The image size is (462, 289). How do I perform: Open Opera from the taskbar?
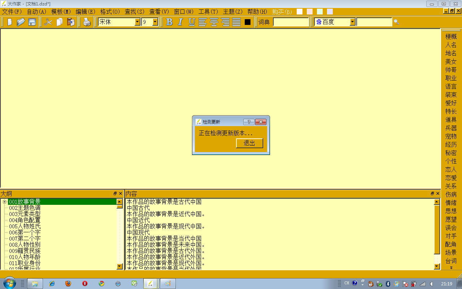pyautogui.click(x=85, y=284)
